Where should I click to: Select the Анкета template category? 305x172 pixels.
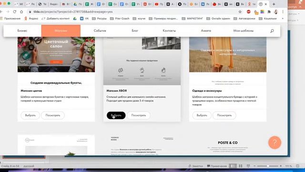click(x=206, y=31)
